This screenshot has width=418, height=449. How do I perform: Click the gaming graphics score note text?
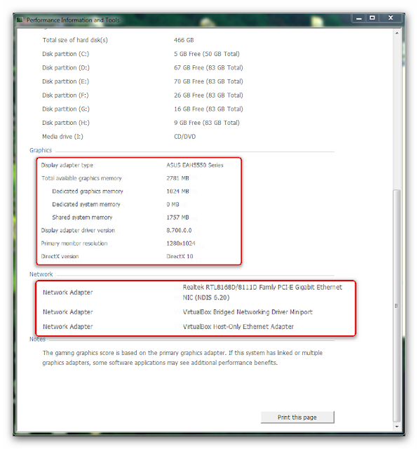pos(182,358)
